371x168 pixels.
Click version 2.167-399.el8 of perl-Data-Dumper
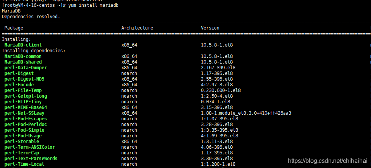click(x=218, y=68)
